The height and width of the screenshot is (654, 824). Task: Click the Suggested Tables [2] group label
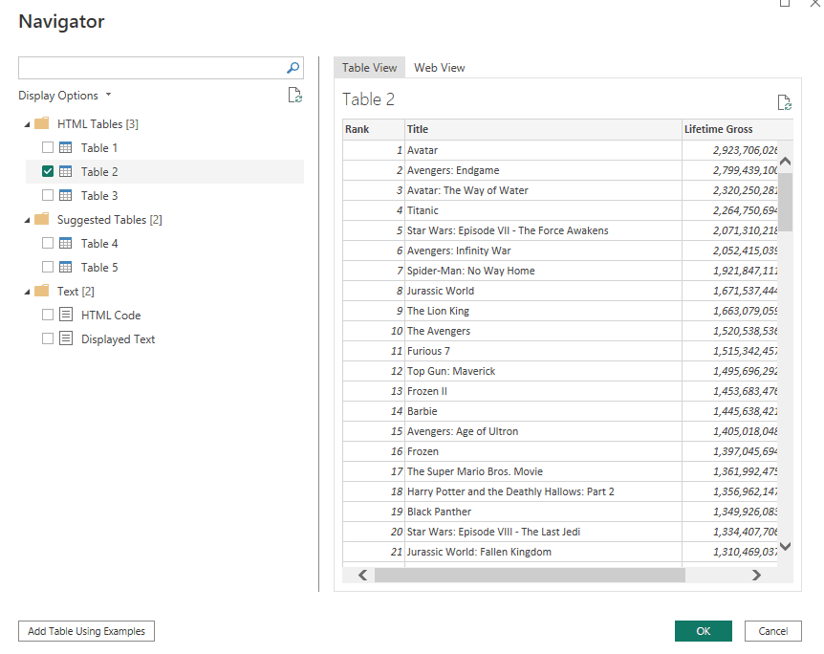109,220
